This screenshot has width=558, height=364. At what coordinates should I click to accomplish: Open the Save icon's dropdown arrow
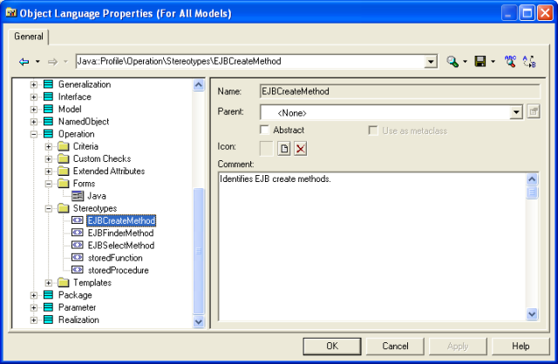pyautogui.click(x=493, y=62)
